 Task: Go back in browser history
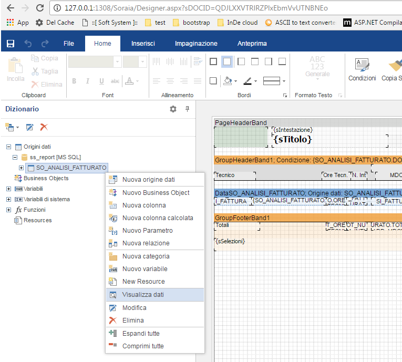[x=11, y=8]
